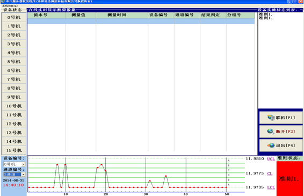Open the 设备编号 device dropdown arrow
Viewport: 304px width, 196px height.
pyautogui.click(x=23, y=164)
